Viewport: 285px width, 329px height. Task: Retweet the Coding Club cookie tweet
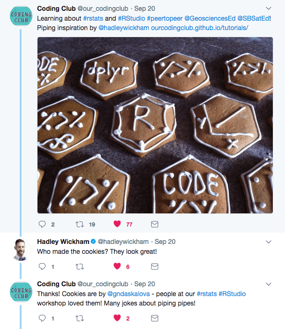80,224
